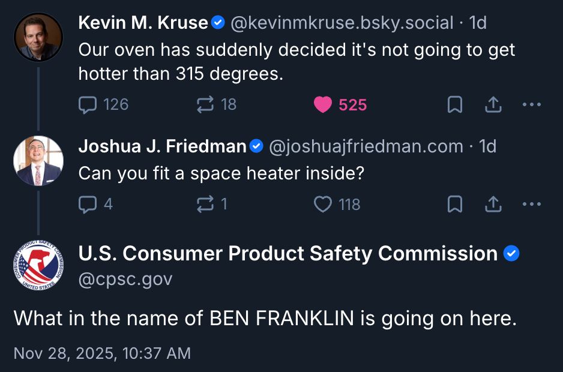Visit the @cpsc.gov handle
The width and height of the screenshot is (563, 372).
tap(124, 278)
